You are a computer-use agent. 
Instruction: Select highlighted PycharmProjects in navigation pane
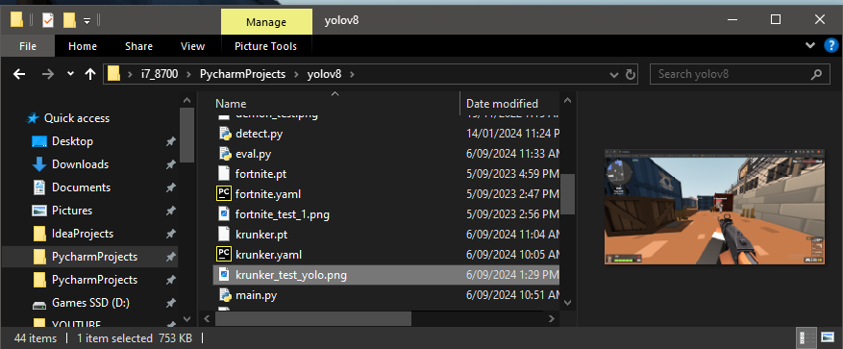pos(90,257)
